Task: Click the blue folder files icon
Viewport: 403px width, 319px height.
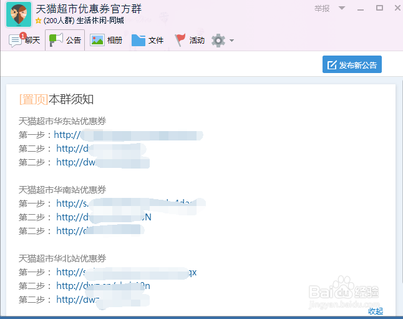Action: [x=138, y=40]
